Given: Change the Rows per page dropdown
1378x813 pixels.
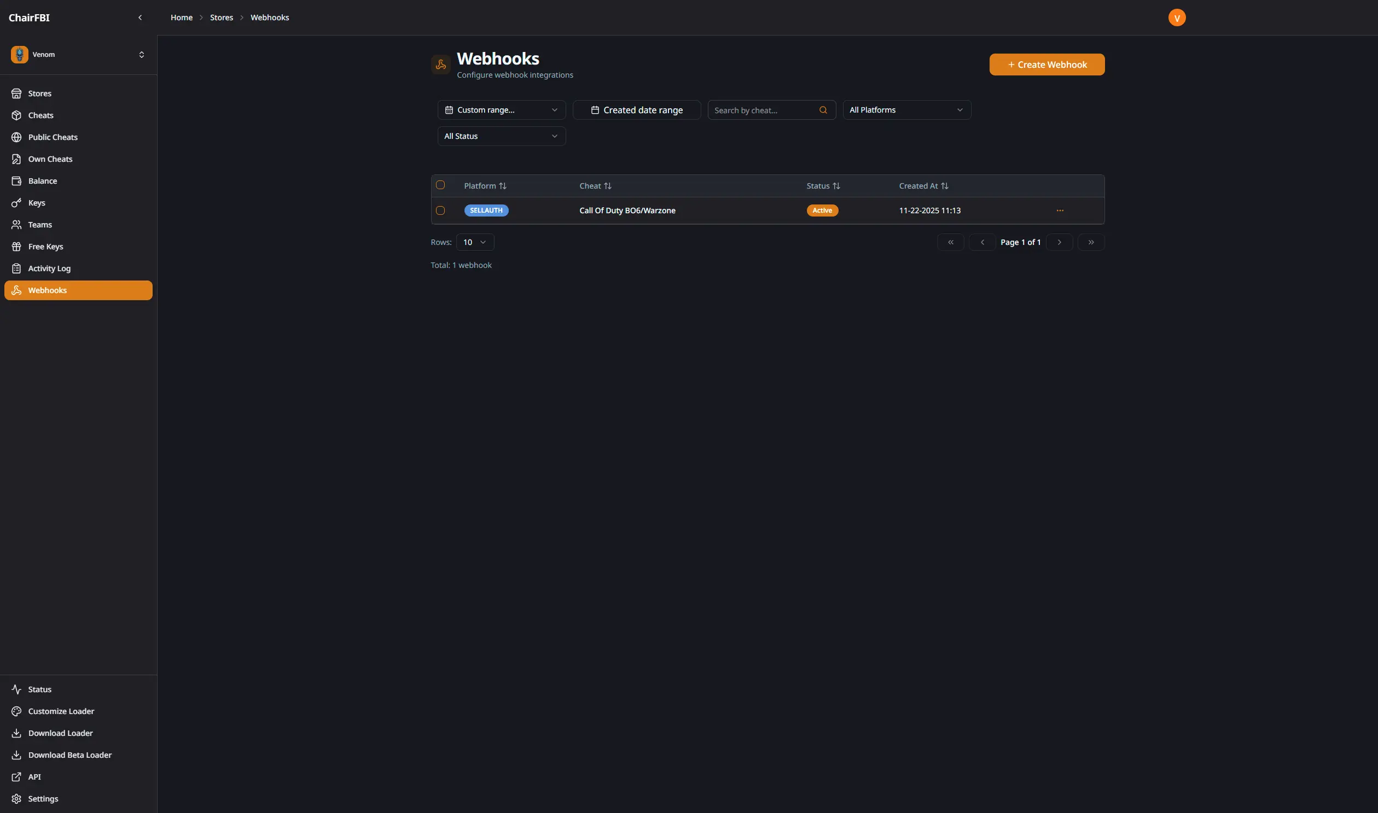Looking at the screenshot, I should (x=475, y=242).
